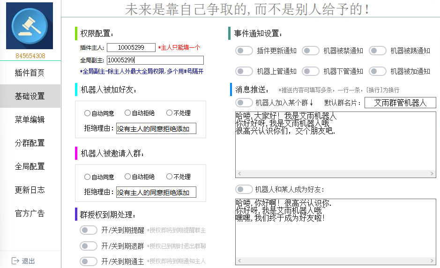Open the 插件首页 menu page
This screenshot has height=268, width=440.
coord(30,73)
